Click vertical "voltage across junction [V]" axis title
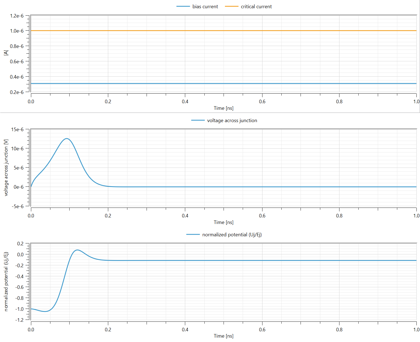This screenshot has height=342, width=420. [6, 168]
